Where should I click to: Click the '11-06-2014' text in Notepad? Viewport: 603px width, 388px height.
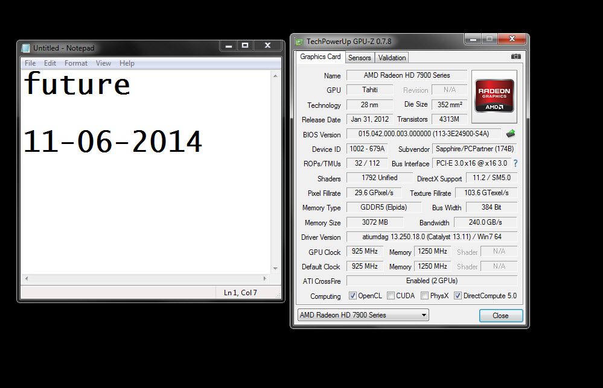point(113,141)
